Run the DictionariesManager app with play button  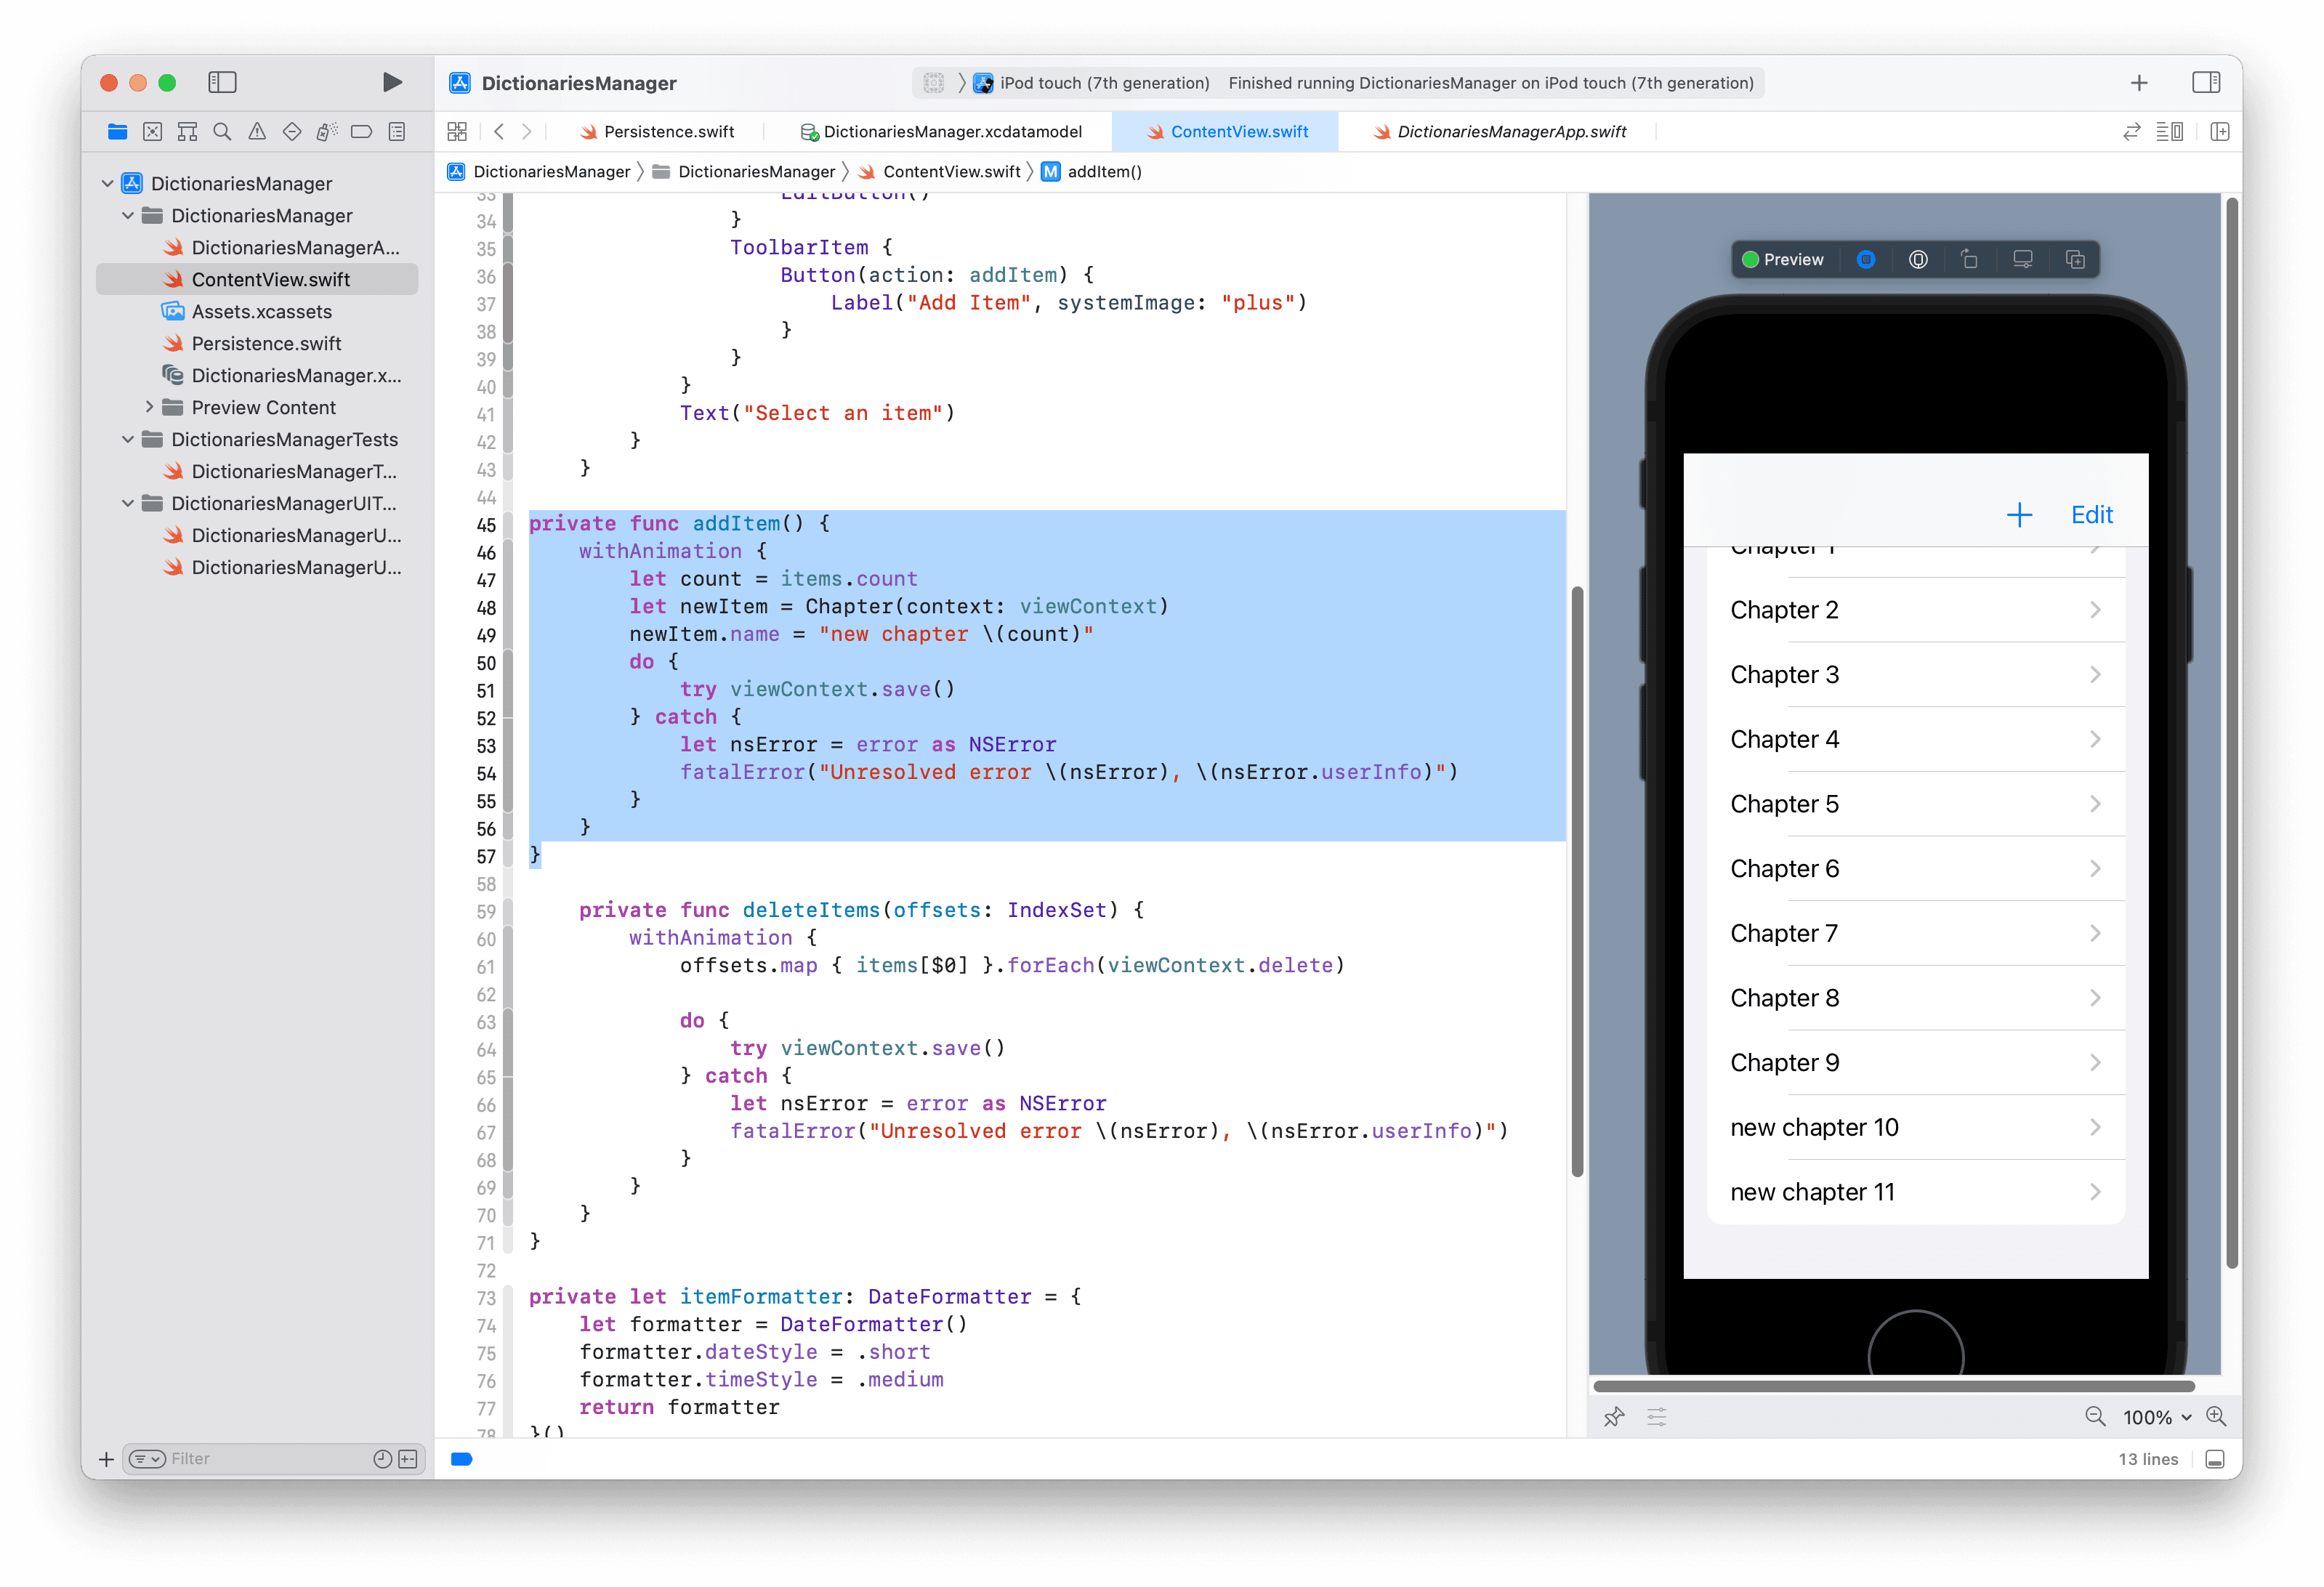(392, 82)
